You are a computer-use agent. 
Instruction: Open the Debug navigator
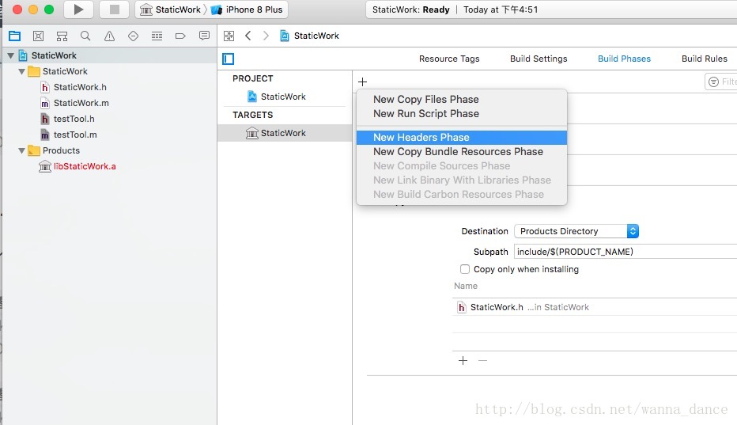click(157, 36)
